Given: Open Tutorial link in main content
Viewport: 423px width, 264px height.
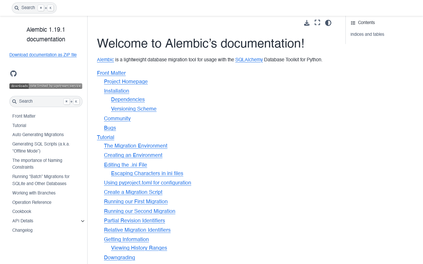Looking at the screenshot, I should click(105, 137).
